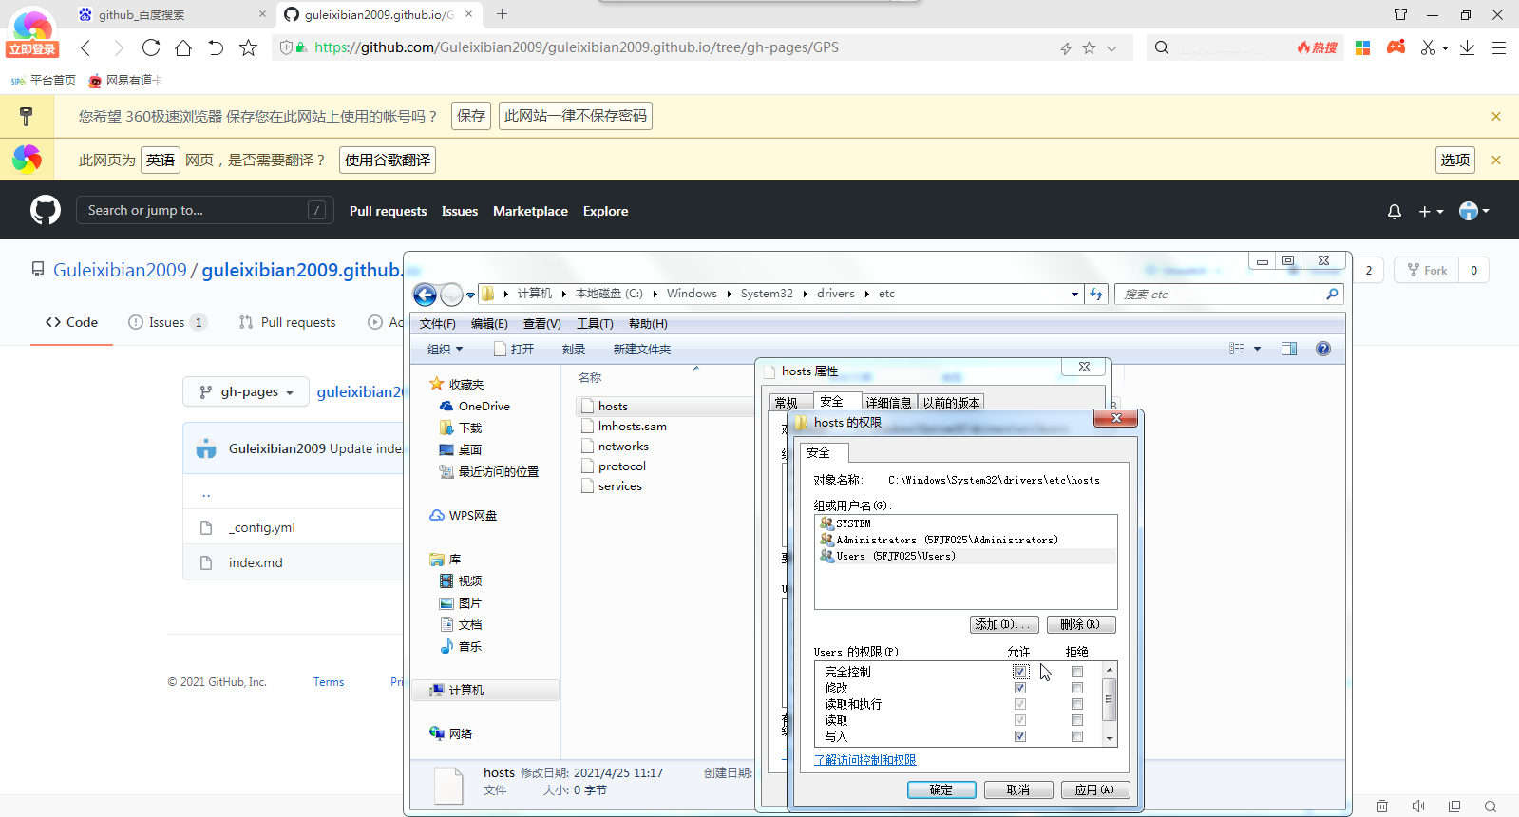Click Explorer help question mark icon

(1323, 349)
